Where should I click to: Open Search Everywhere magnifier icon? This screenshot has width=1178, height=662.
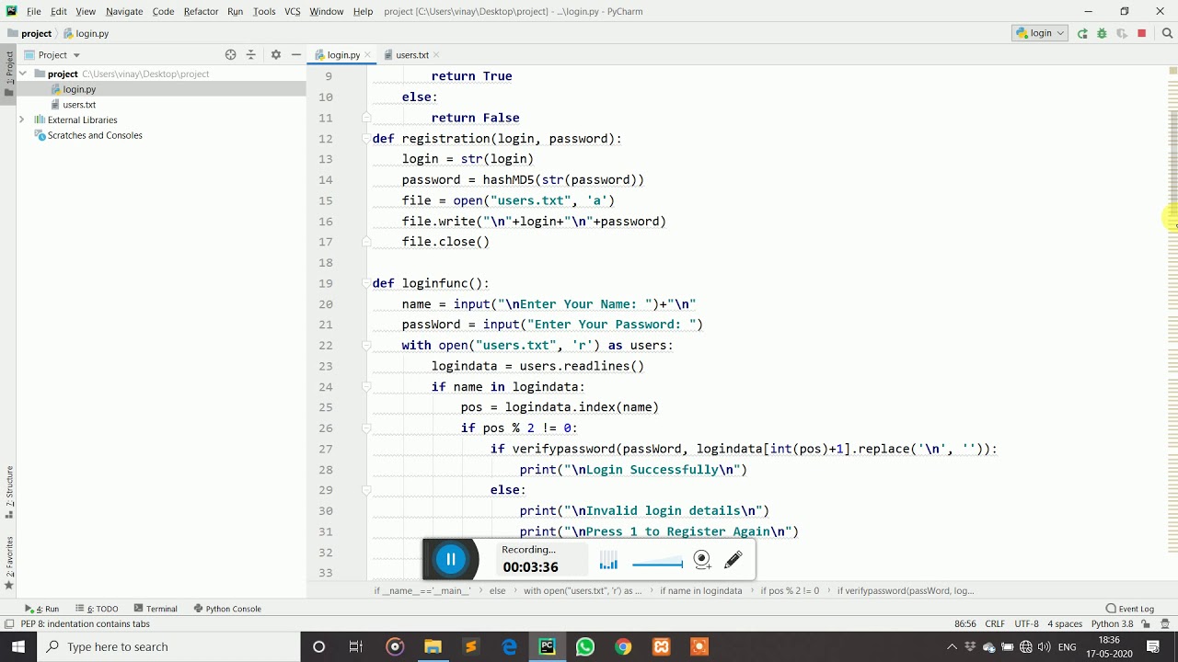(x=1168, y=33)
